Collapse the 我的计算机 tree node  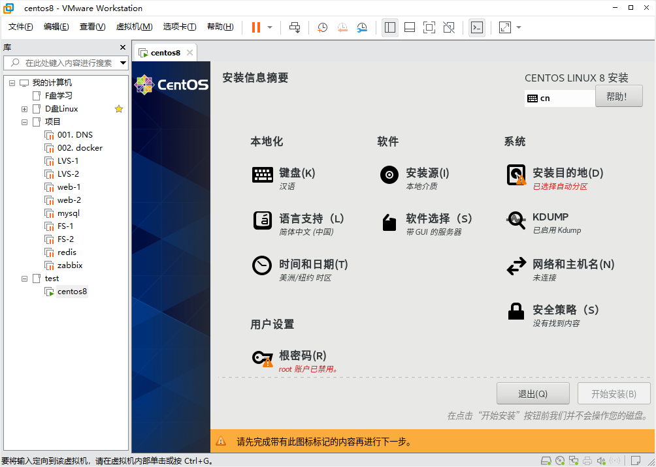[x=12, y=83]
